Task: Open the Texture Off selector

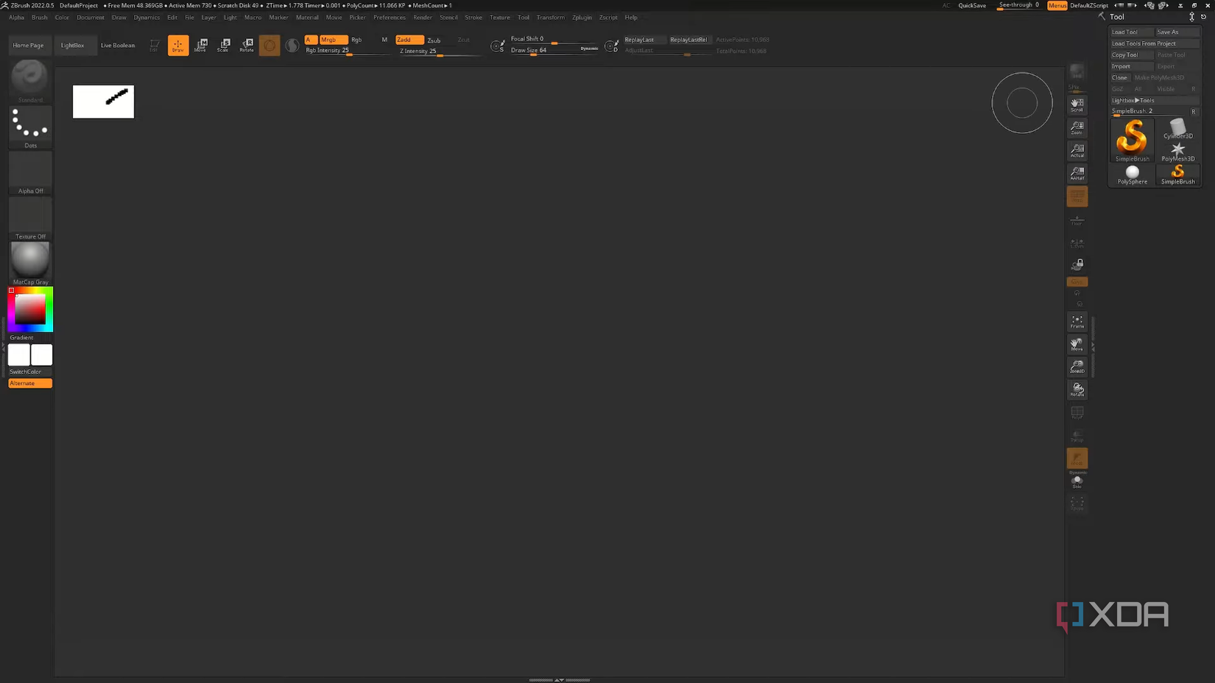Action: pyautogui.click(x=30, y=219)
